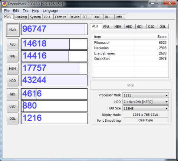Click the HDD score 43244
This screenshot has height=161, width=178.
click(34, 80)
